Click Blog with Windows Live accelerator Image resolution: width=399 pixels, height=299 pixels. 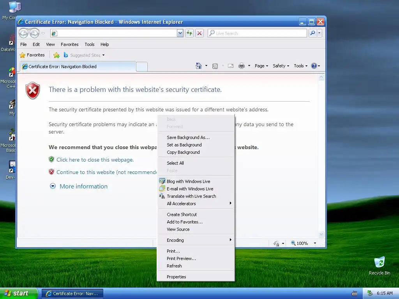[x=196, y=181]
